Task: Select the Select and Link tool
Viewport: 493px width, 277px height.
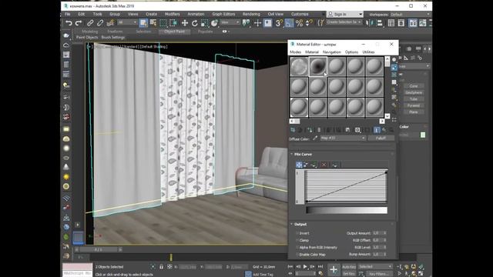Action: tap(90, 23)
